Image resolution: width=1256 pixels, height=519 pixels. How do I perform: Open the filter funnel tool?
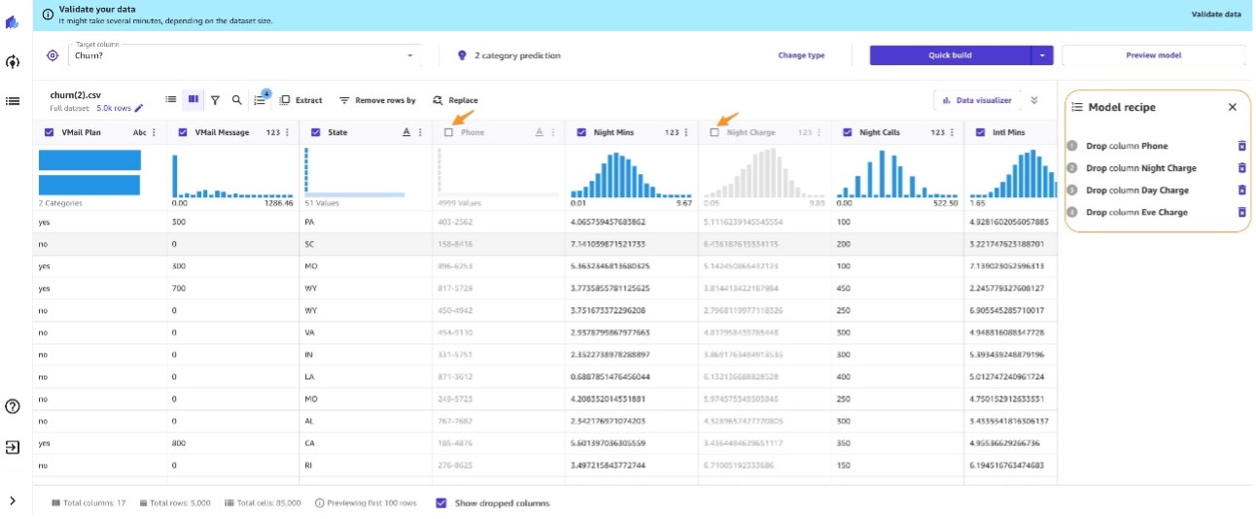[215, 100]
